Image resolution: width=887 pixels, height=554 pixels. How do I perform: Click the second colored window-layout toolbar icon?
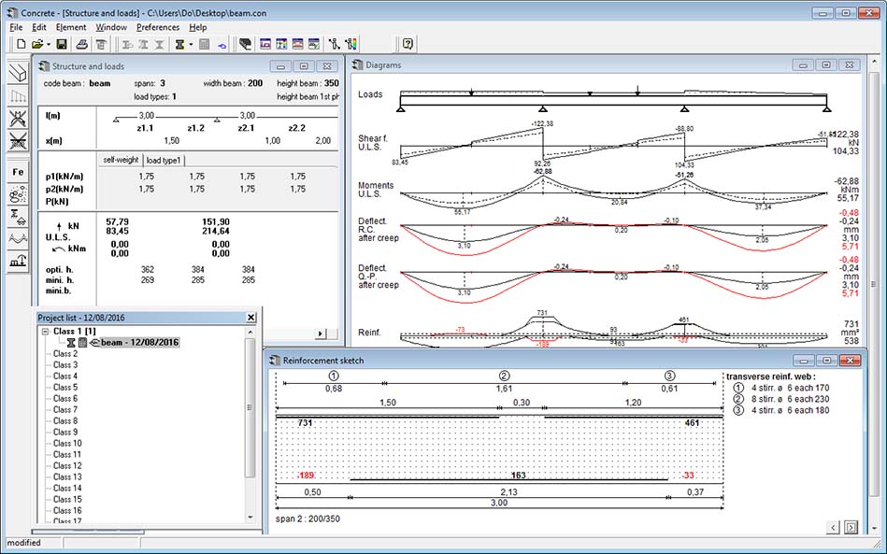tap(281, 44)
